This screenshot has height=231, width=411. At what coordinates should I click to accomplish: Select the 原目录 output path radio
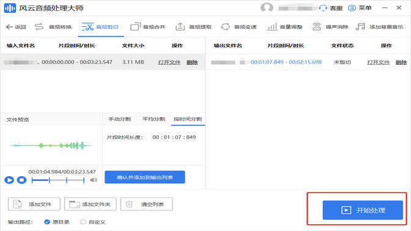click(x=47, y=222)
